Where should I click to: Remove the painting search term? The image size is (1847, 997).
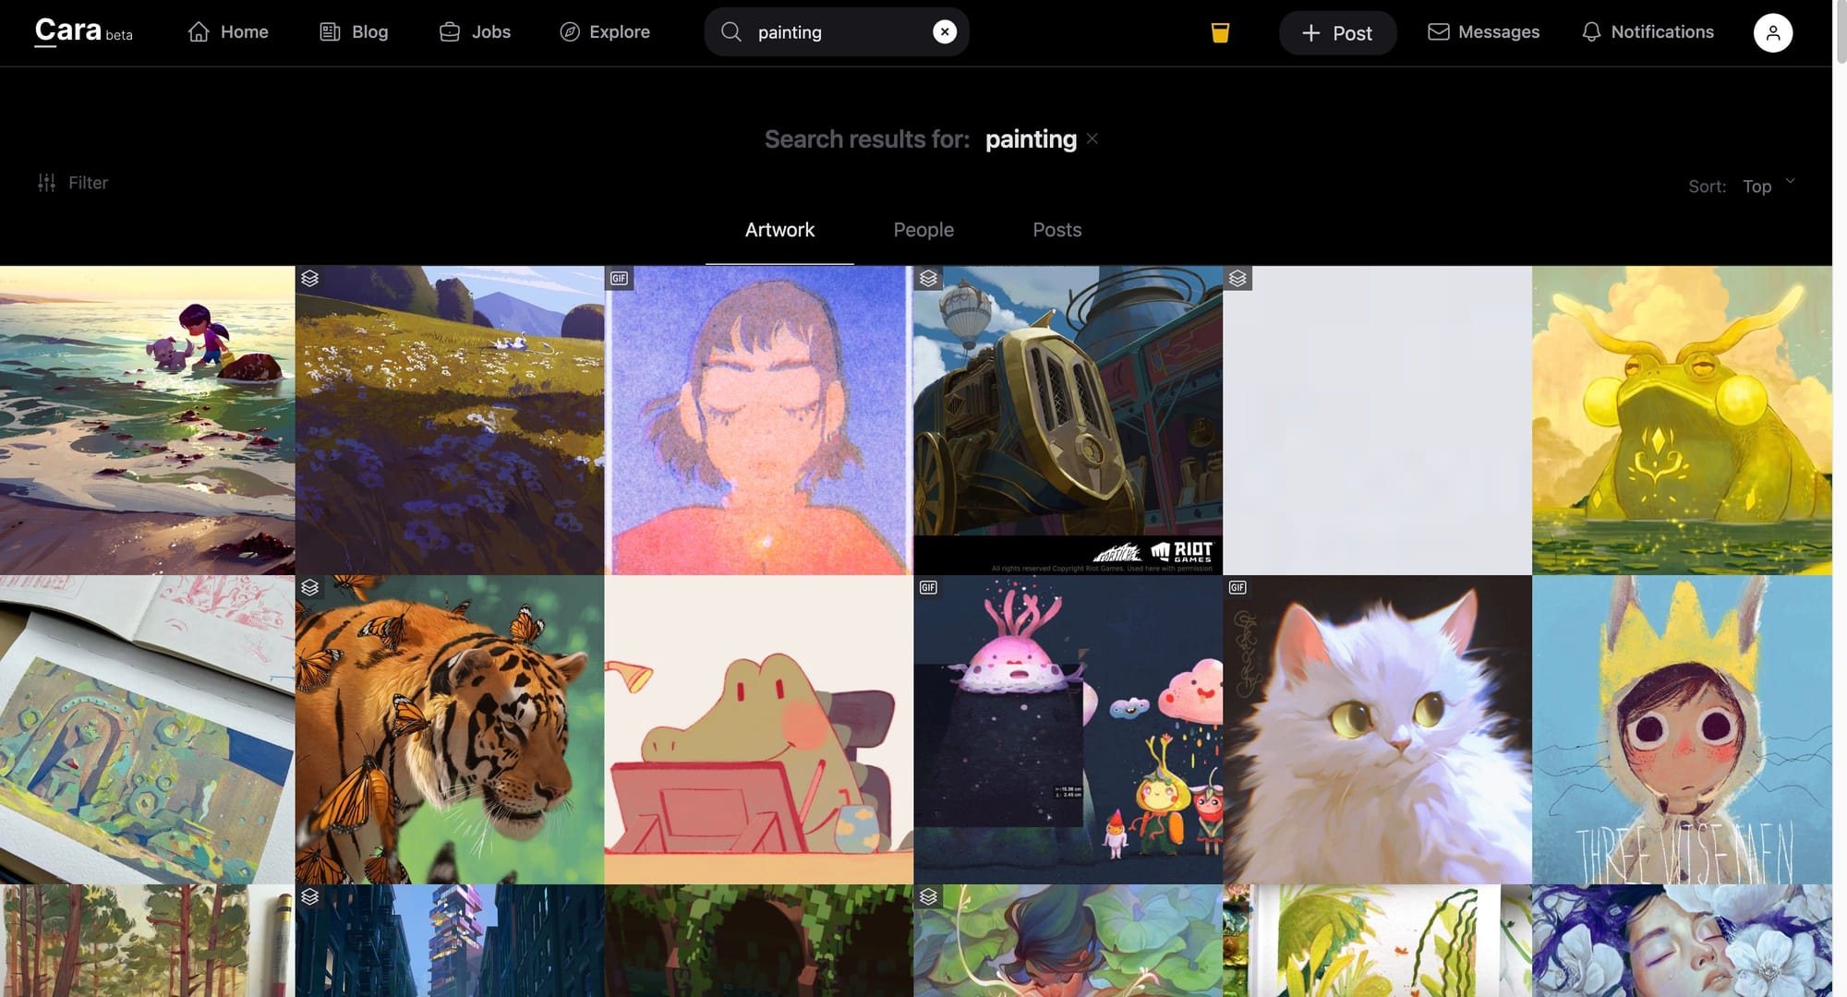point(1093,138)
